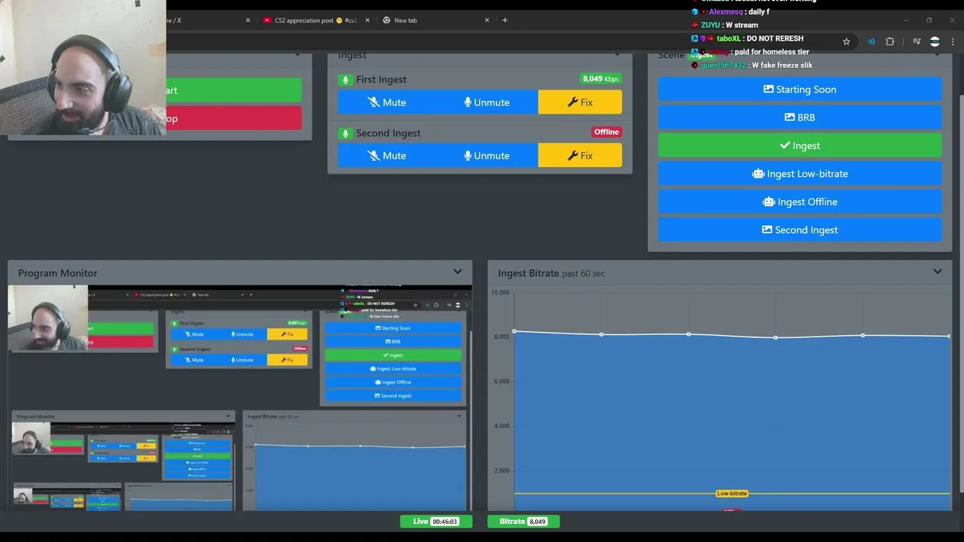964x542 pixels.
Task: Click the green Start stream button
Action: (x=233, y=90)
